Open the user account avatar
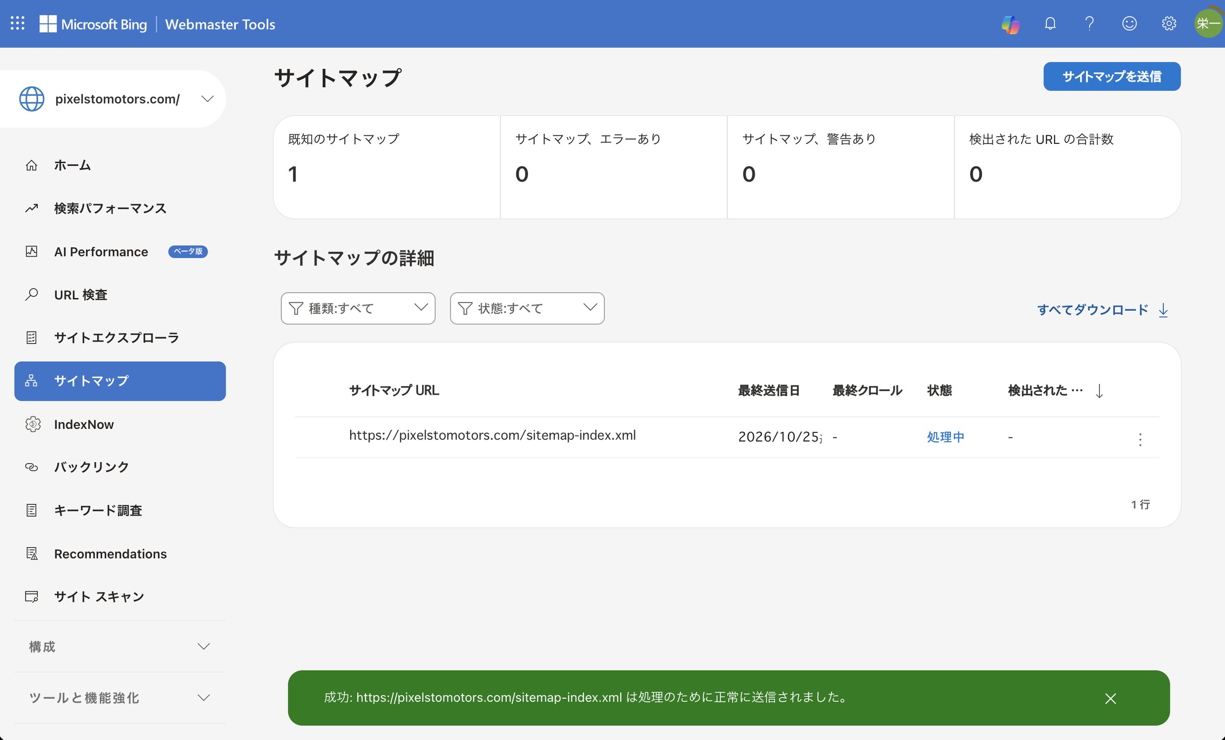Screen dimensions: 1225x740 point(1208,23)
